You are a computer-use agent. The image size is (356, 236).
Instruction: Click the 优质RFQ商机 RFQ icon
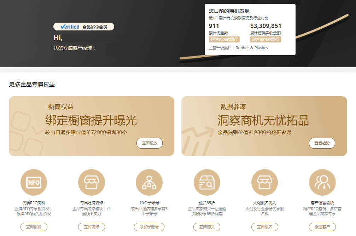click(x=34, y=183)
